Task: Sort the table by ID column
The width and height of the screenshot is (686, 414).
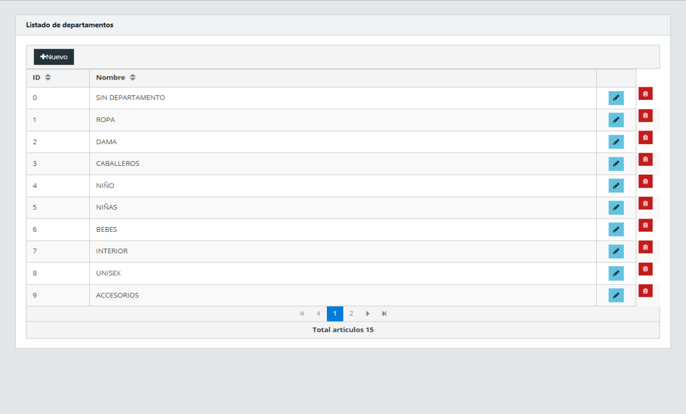Action: pyautogui.click(x=48, y=78)
